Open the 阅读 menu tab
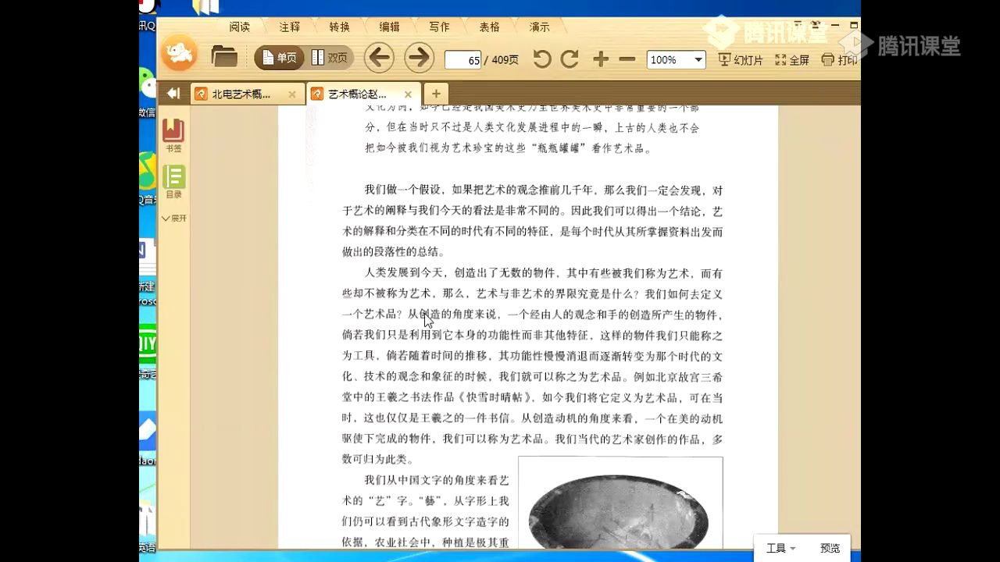Screen dimensions: 1000x562 click(x=240, y=27)
